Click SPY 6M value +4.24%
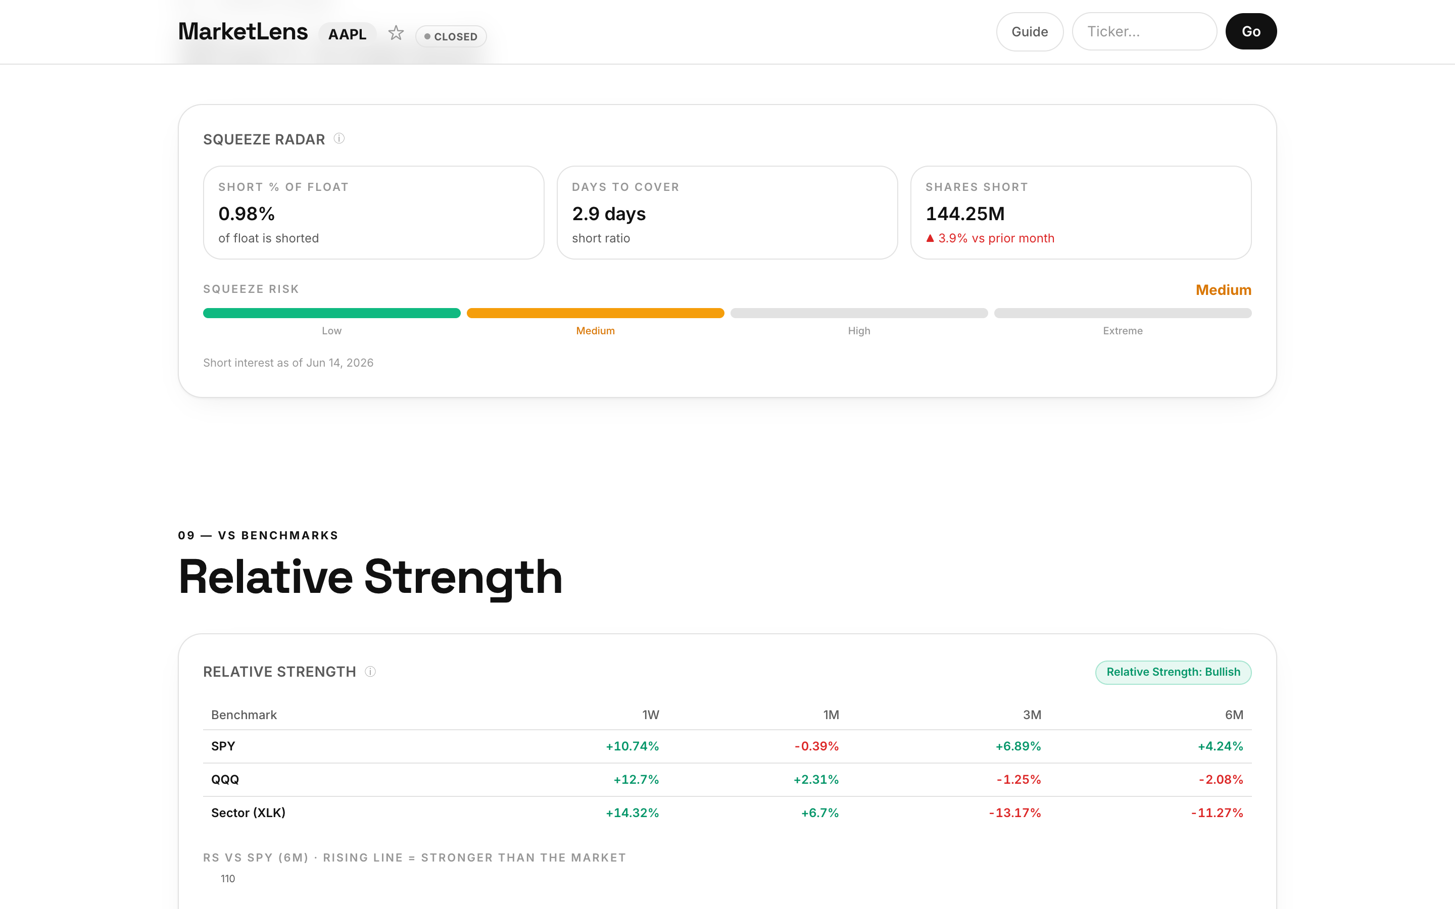The height and width of the screenshot is (909, 1455). (x=1220, y=746)
